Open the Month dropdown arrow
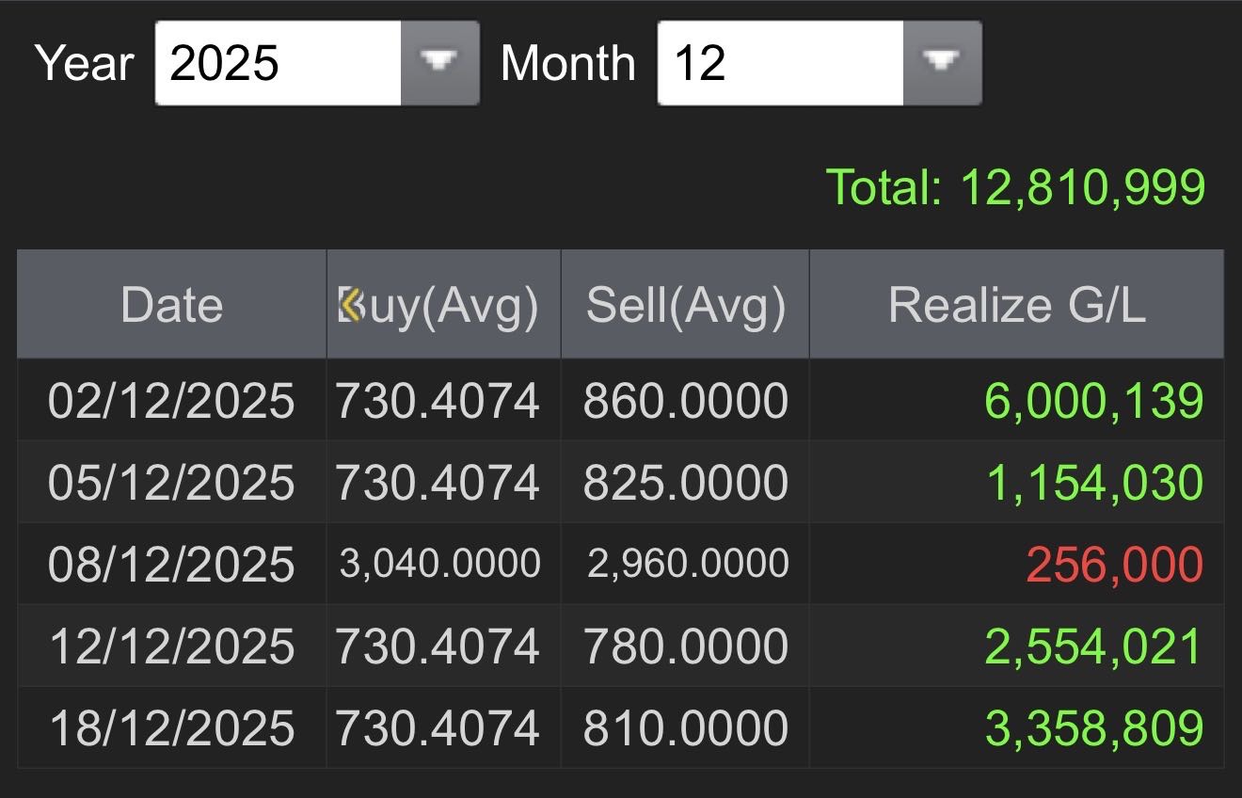The width and height of the screenshot is (1242, 798). [942, 63]
